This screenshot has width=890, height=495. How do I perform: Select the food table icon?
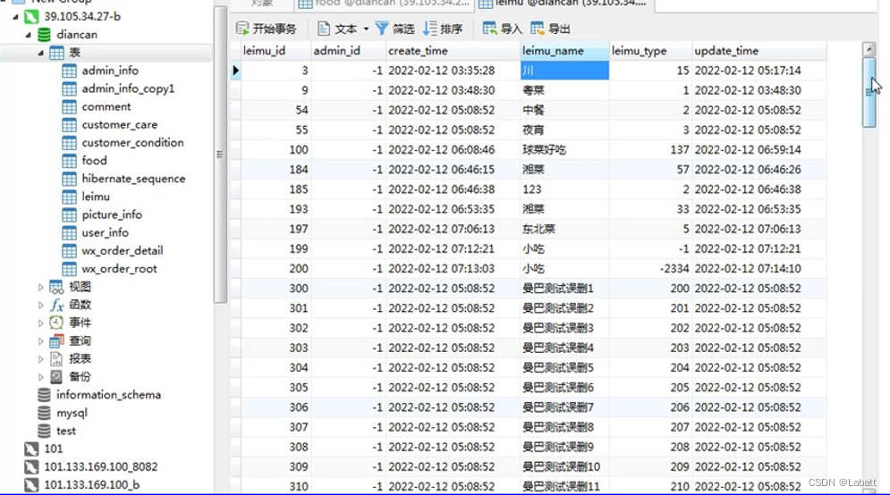coord(69,161)
